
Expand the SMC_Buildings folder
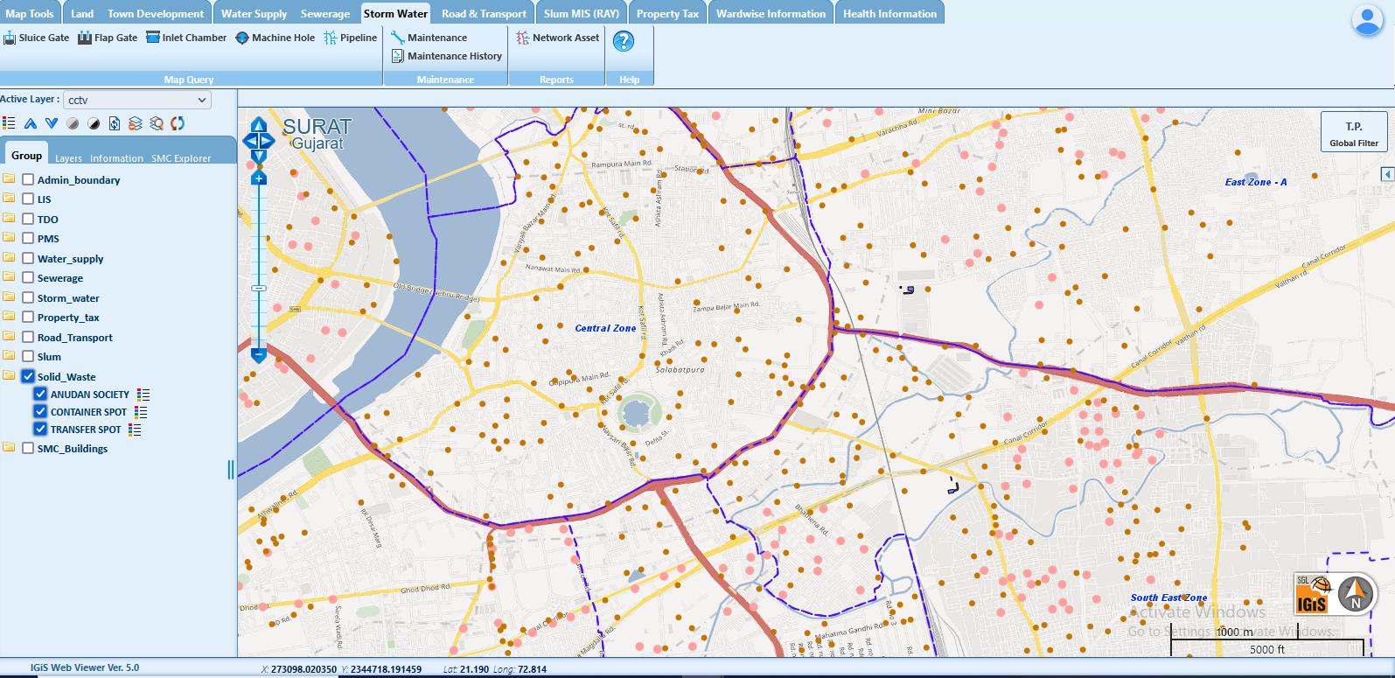[9, 447]
